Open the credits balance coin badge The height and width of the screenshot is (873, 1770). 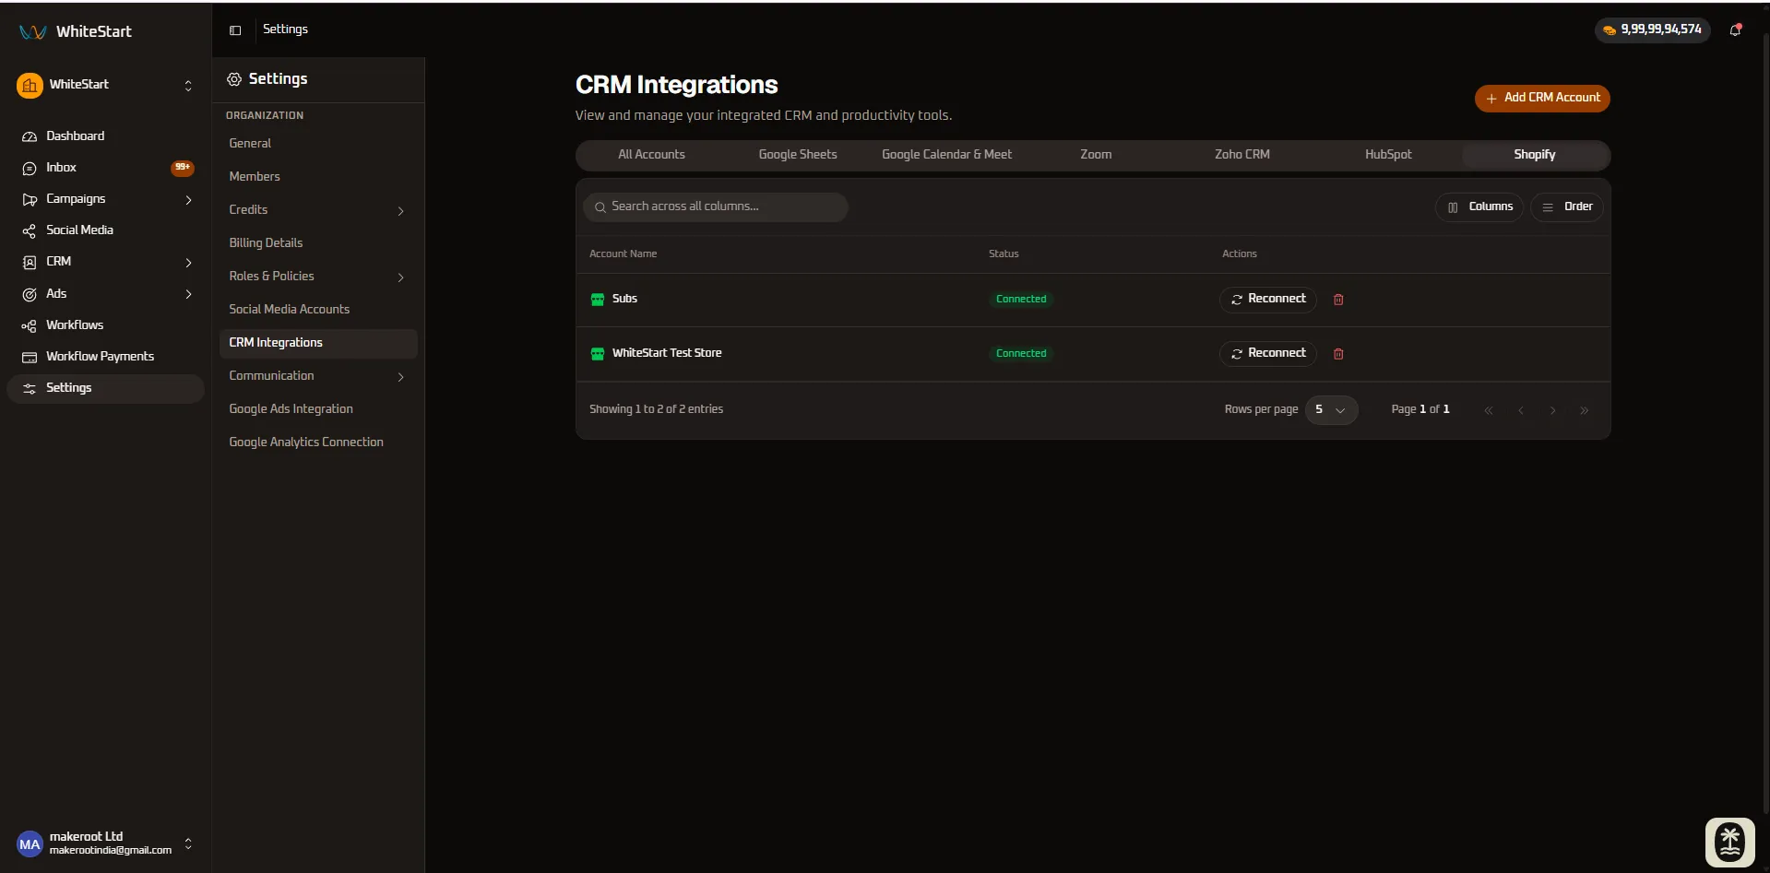[x=1652, y=29]
